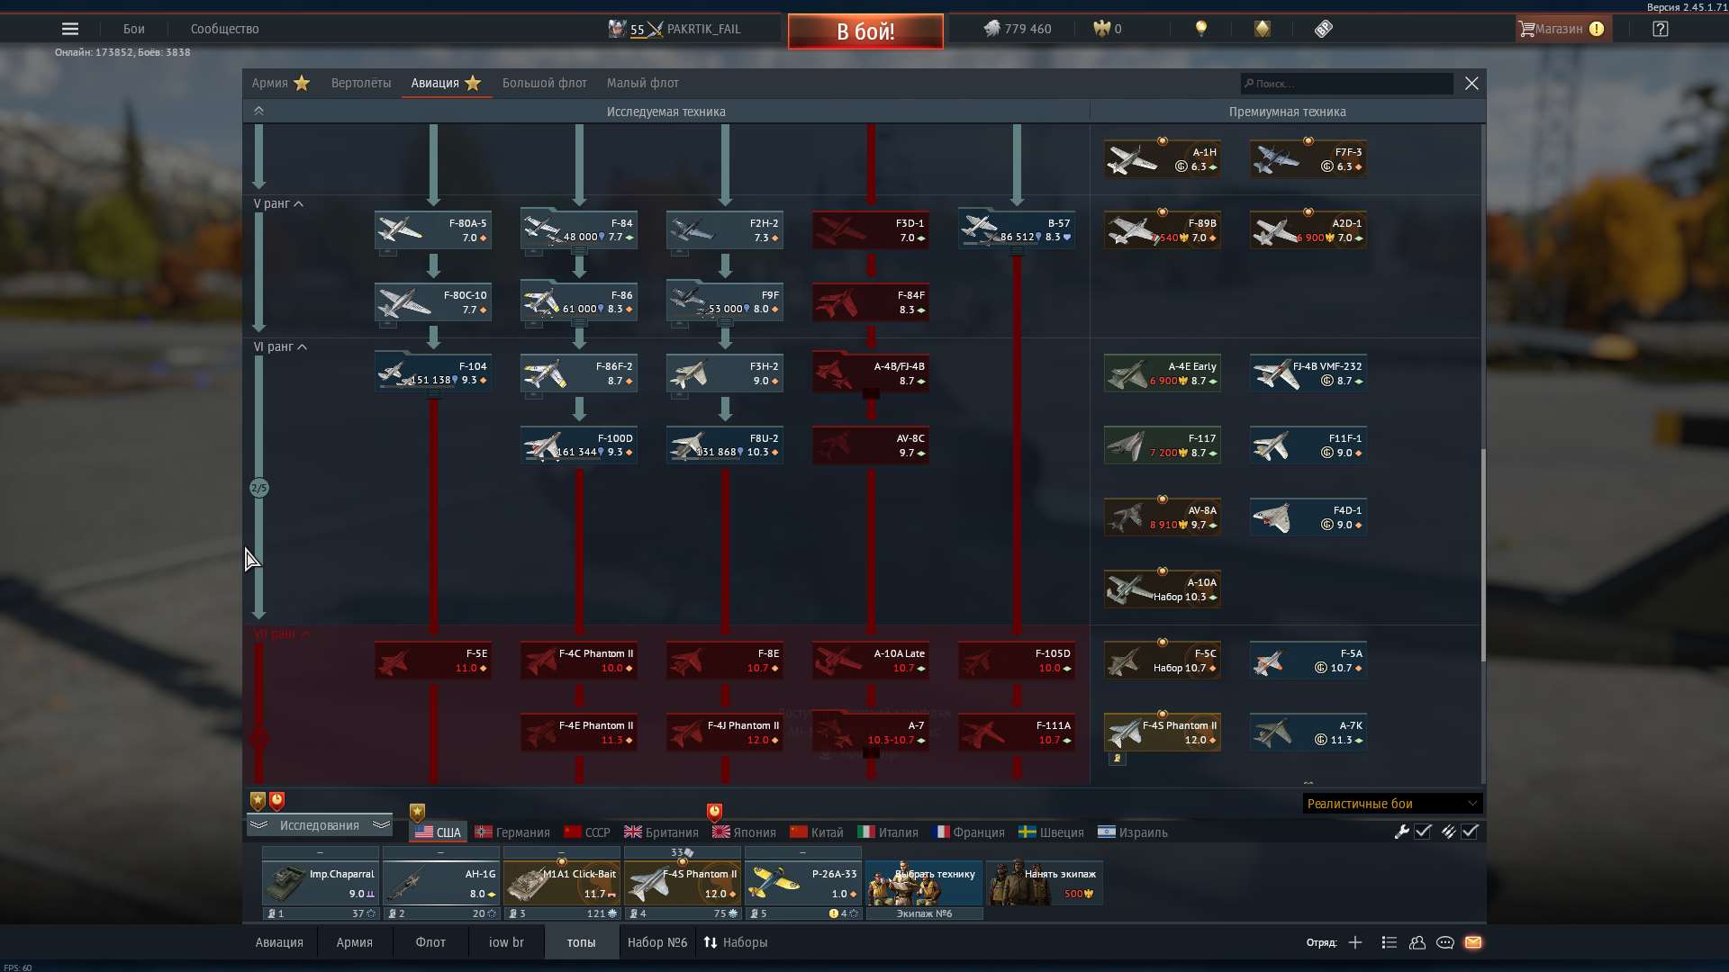The image size is (1729, 972).
Task: Click Нанять экипаж for 500 eagles
Action: (x=1045, y=883)
